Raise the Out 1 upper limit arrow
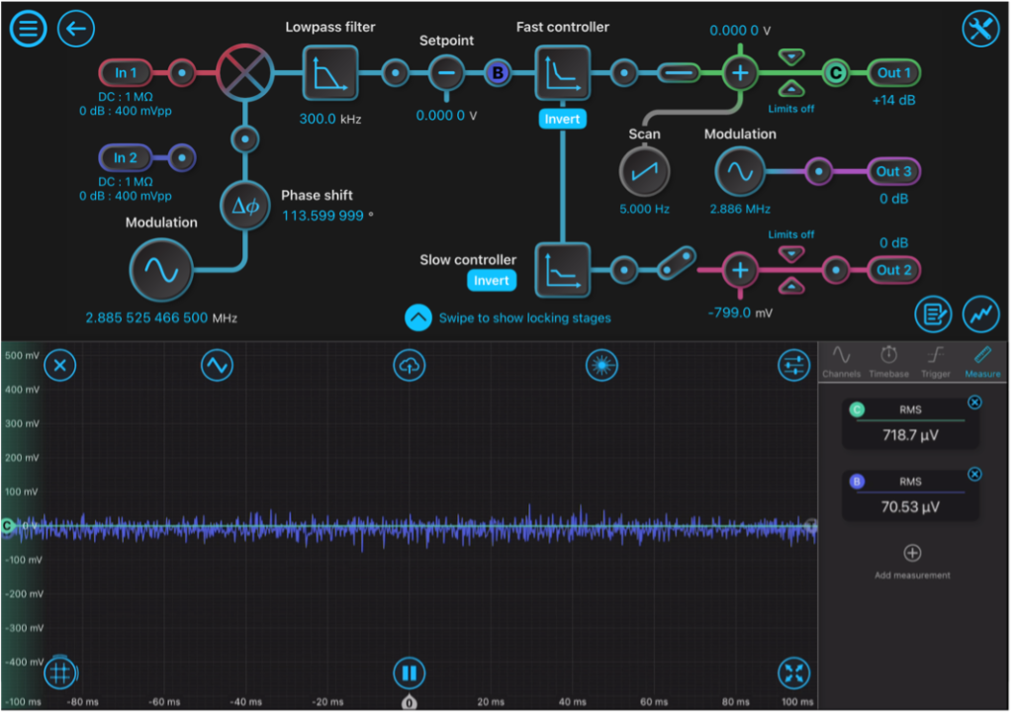The height and width of the screenshot is (713, 1013). tap(791, 57)
